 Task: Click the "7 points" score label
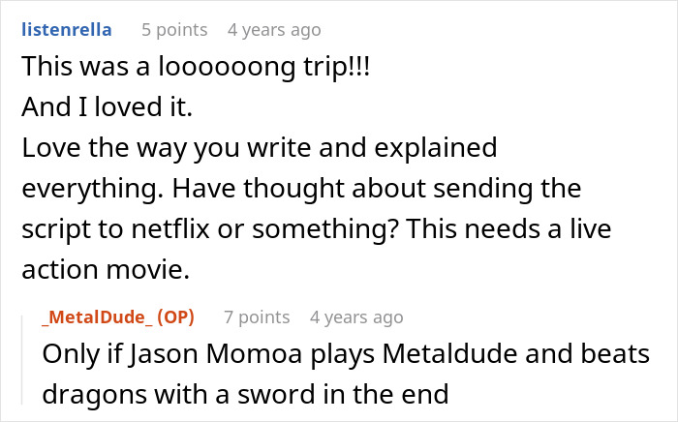pos(257,316)
